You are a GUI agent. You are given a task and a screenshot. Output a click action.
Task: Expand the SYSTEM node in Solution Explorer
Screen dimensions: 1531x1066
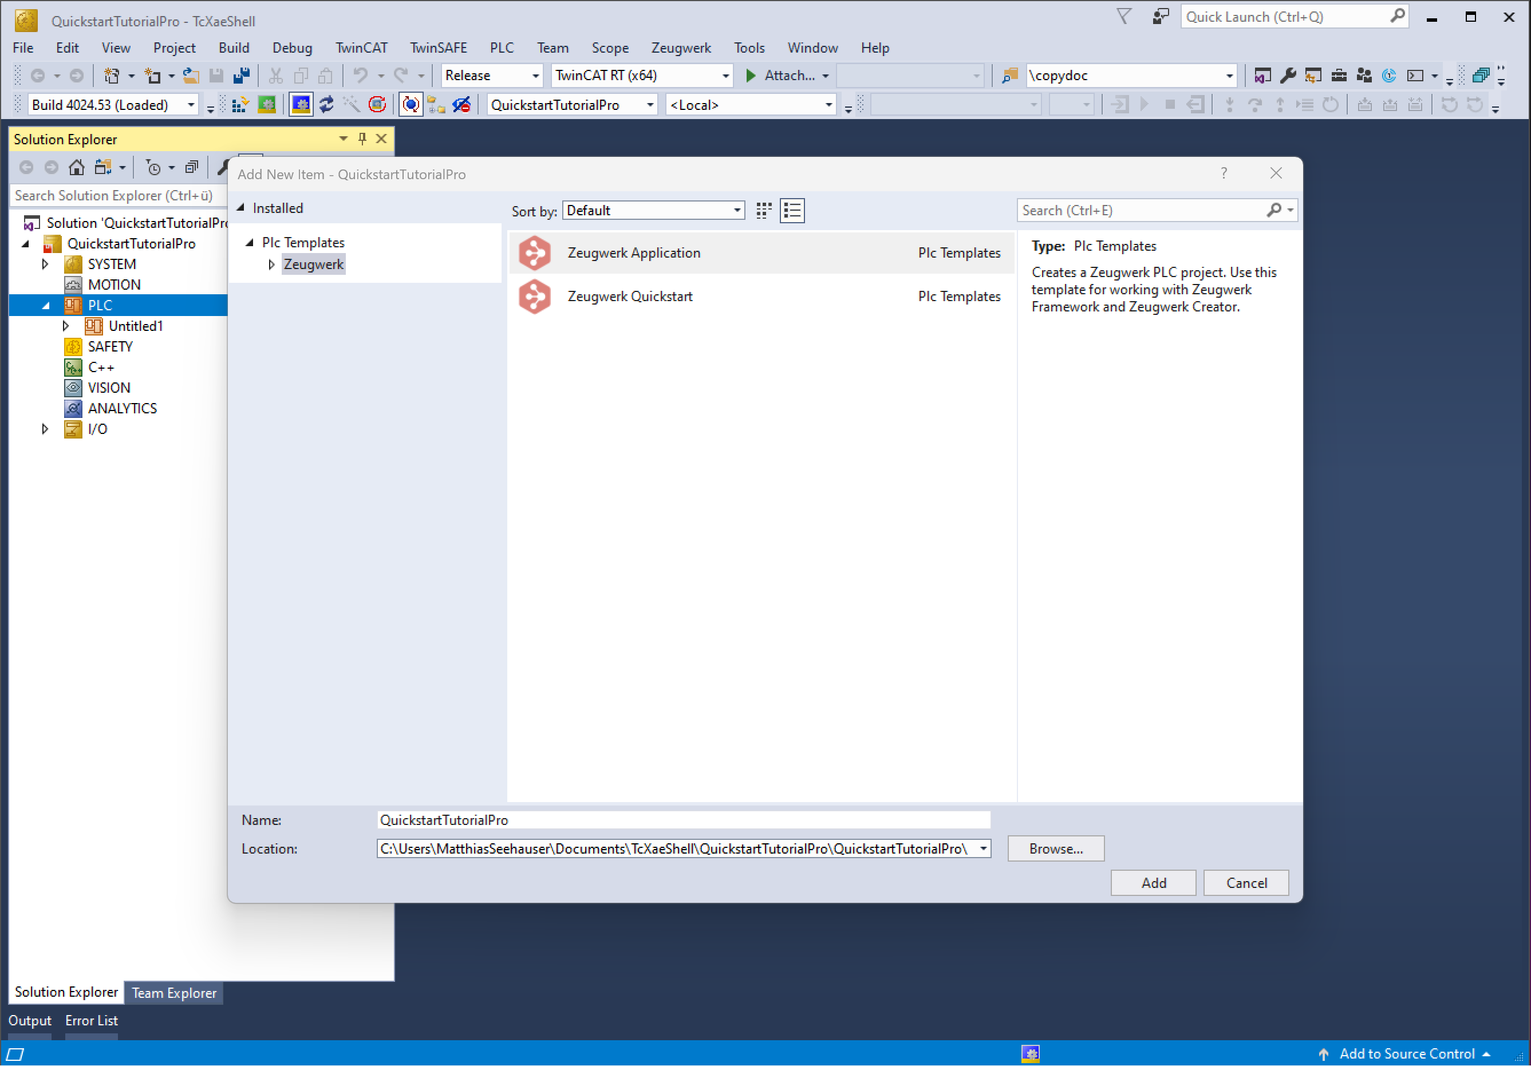(x=45, y=264)
